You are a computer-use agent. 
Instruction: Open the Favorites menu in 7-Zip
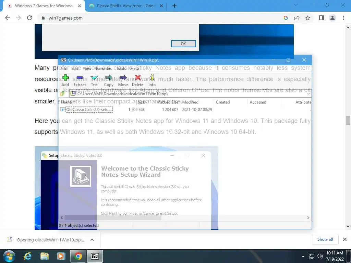point(104,68)
